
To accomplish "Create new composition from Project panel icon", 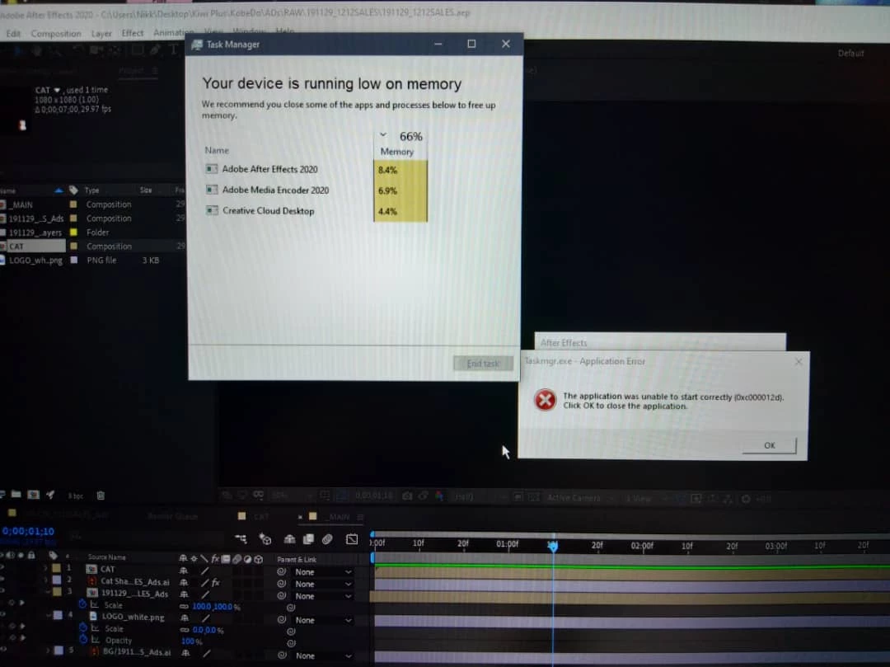I will pyautogui.click(x=34, y=495).
